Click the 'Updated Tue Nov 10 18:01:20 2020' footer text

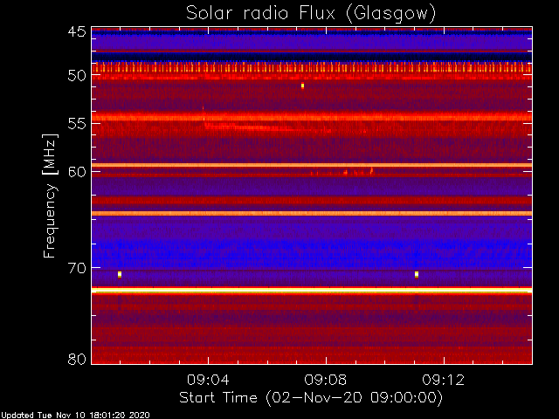coord(76,416)
